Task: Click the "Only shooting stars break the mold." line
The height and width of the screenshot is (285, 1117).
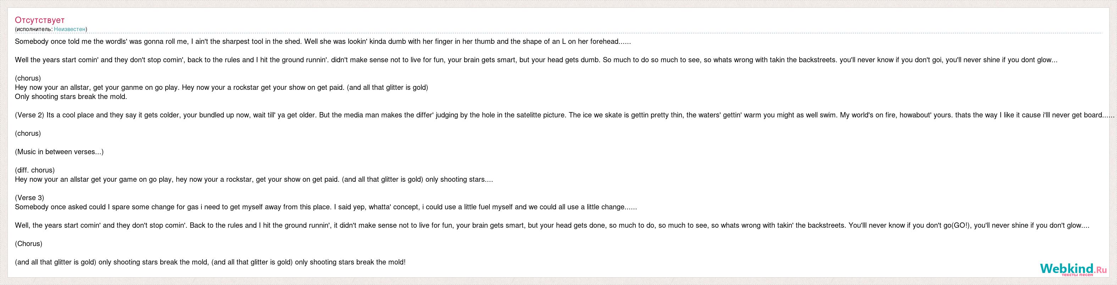Action: click(71, 97)
